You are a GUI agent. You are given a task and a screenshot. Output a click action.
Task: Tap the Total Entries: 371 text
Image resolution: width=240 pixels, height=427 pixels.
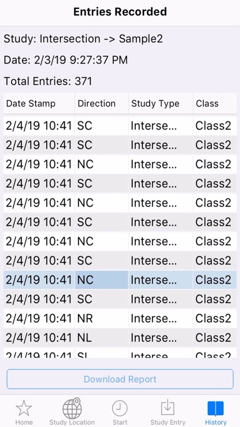tap(48, 81)
